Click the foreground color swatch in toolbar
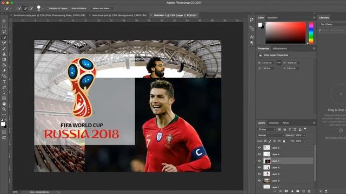Screen dimensions: 346x194 3,124
